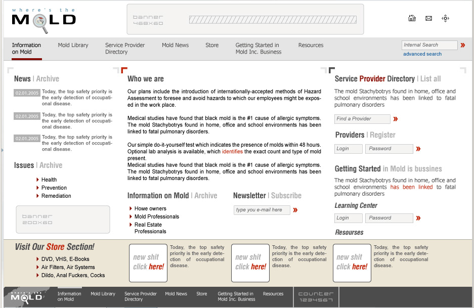
Task: Open List all in Service Provider Directory
Action: [430, 79]
